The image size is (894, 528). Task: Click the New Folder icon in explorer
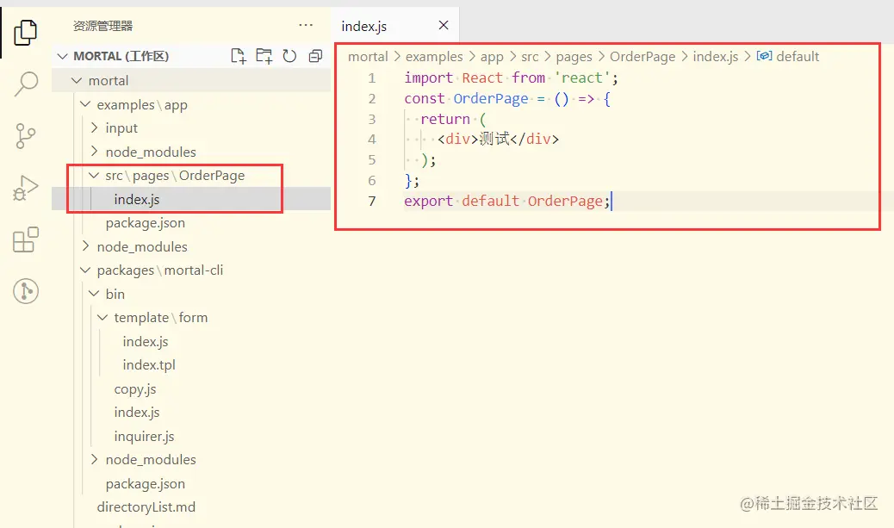(x=264, y=56)
